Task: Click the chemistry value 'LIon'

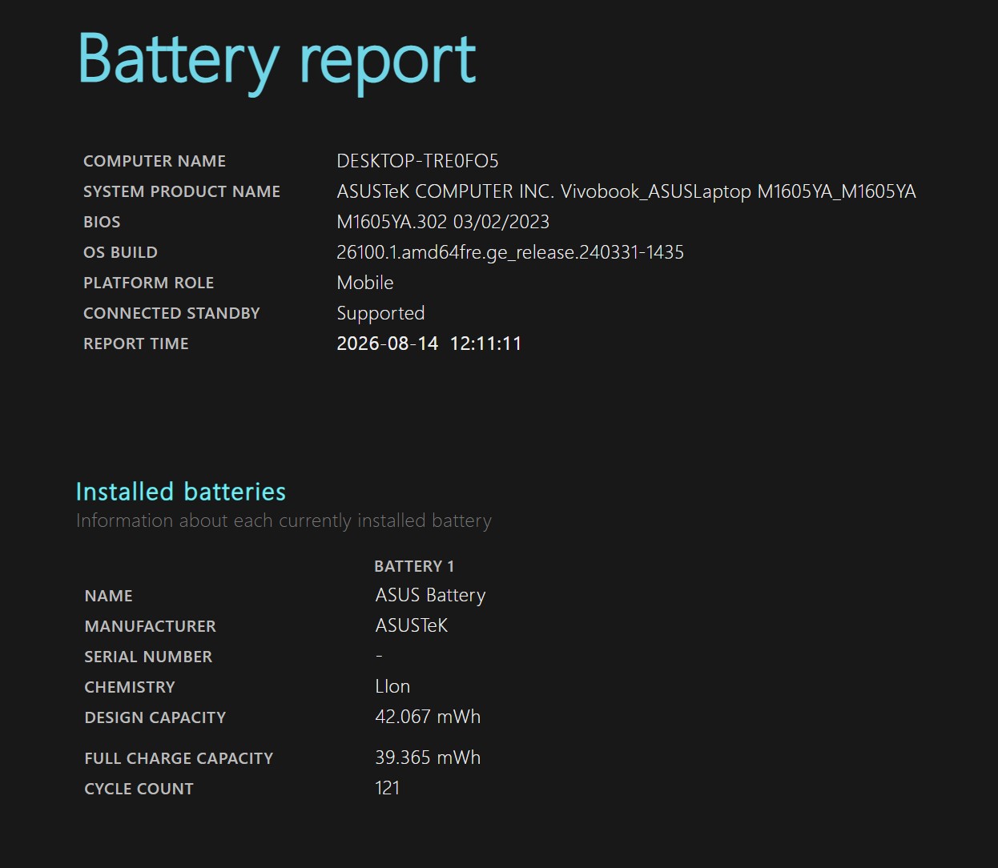Action: click(x=392, y=686)
